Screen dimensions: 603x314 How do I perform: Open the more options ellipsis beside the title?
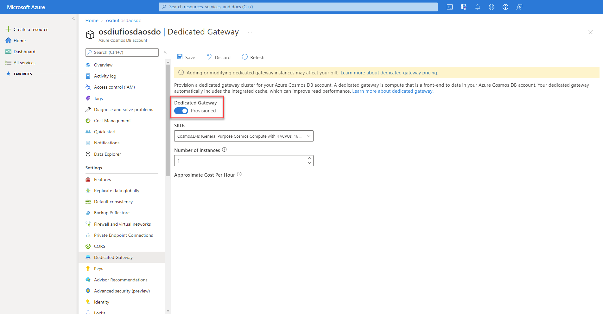(250, 32)
